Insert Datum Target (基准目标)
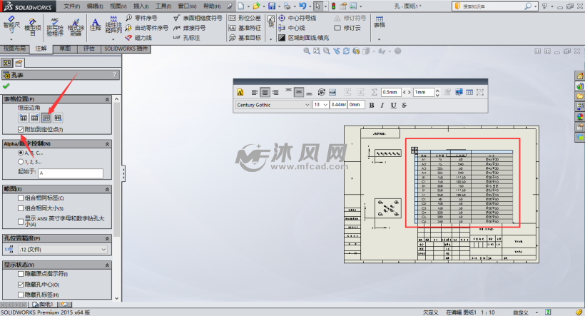 pos(245,38)
